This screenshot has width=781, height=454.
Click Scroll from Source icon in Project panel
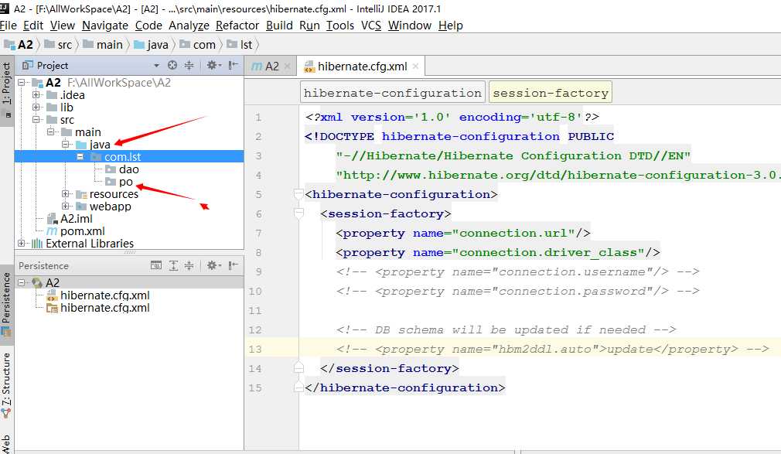tap(172, 65)
